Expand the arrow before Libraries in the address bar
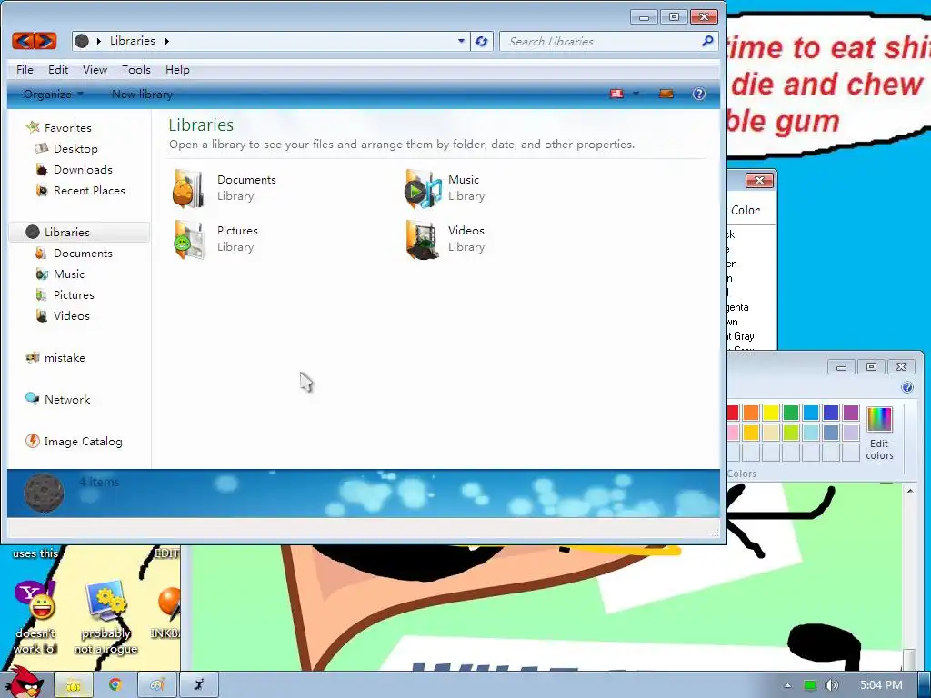This screenshot has width=931, height=698. coord(98,41)
